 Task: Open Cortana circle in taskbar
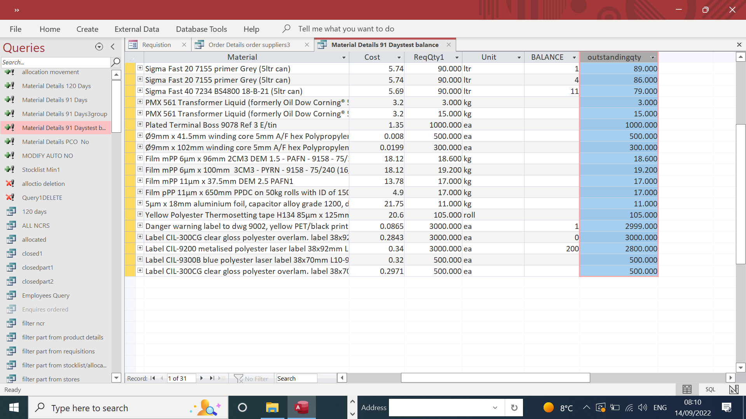[x=242, y=408]
